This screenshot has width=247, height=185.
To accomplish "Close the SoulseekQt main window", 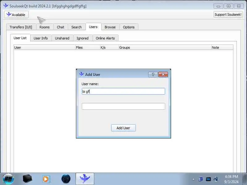I will [x=239, y=6].
